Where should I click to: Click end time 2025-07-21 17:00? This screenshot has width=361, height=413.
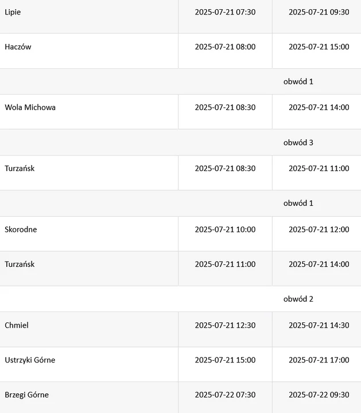point(319,360)
